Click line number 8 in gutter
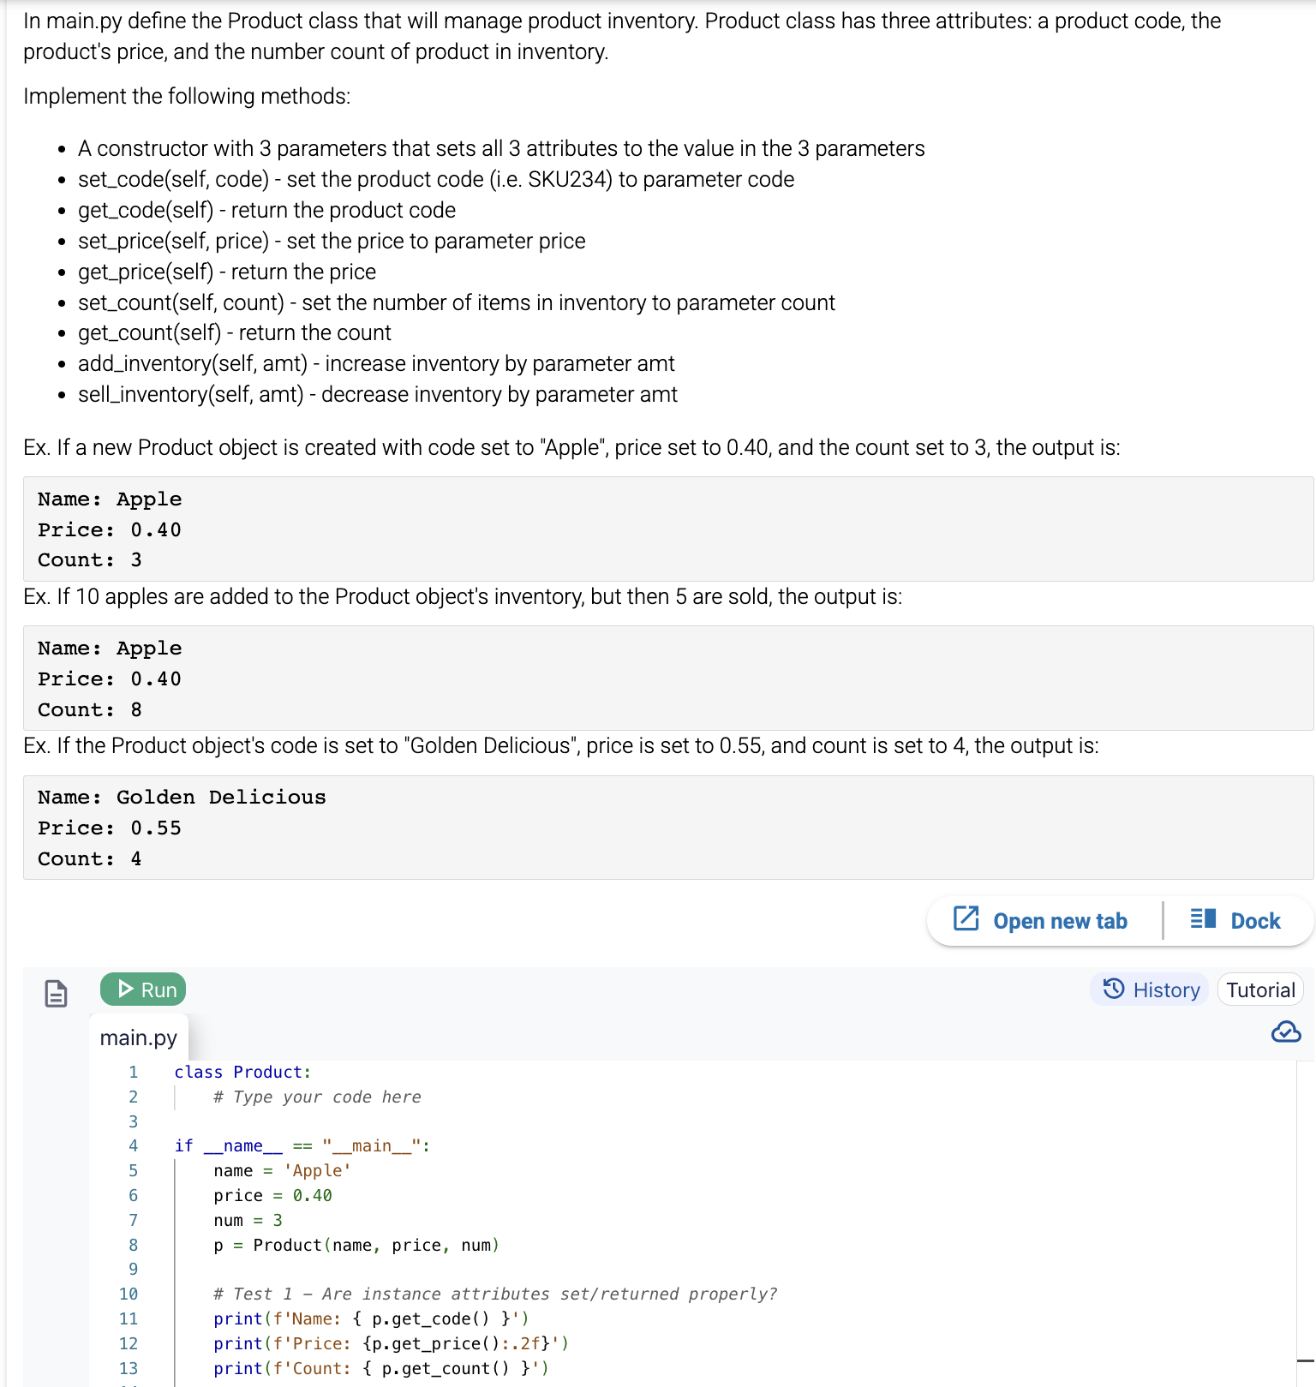This screenshot has height=1387, width=1316. click(133, 1245)
